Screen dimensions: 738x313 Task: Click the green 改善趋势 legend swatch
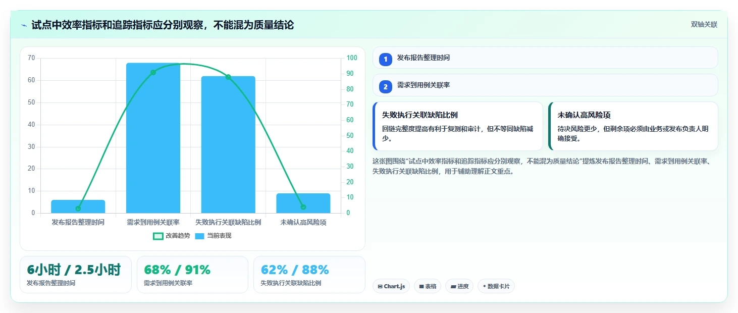pyautogui.click(x=158, y=236)
